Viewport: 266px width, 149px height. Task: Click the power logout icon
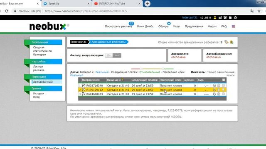coord(235,17)
